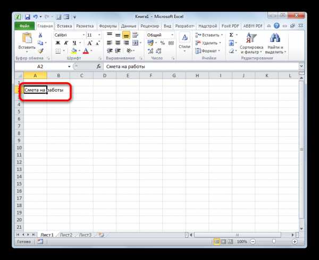Click the Save icon in quick access toolbar
This screenshot has height=260, width=319.
[28, 17]
